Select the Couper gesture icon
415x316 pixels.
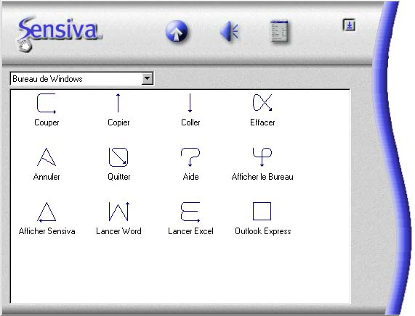coord(47,103)
